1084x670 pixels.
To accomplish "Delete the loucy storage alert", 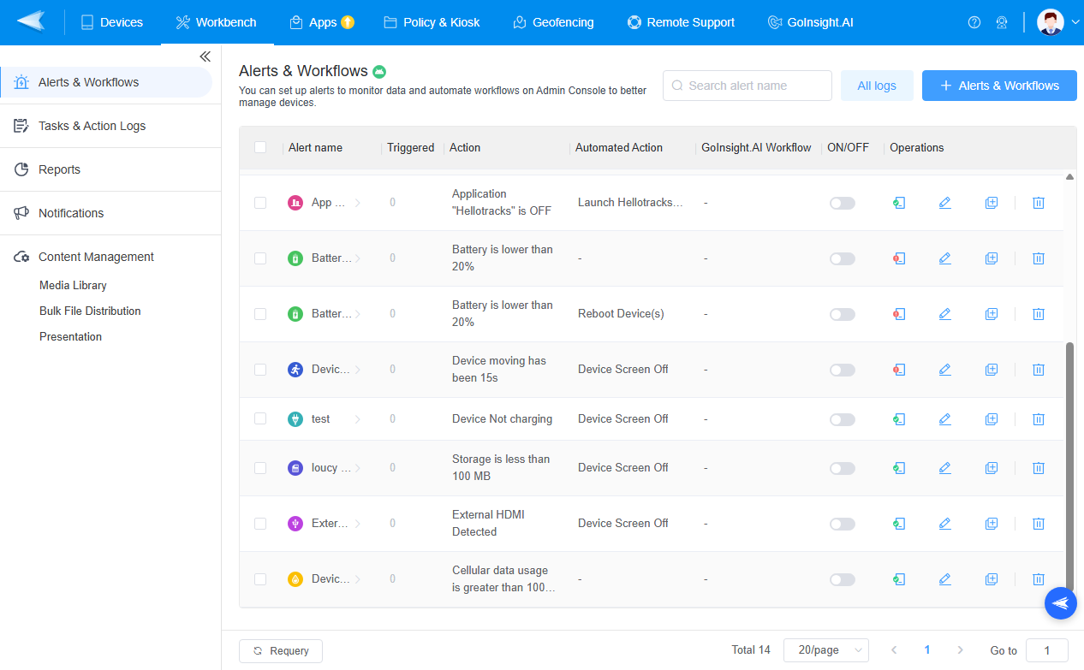I will pos(1038,468).
